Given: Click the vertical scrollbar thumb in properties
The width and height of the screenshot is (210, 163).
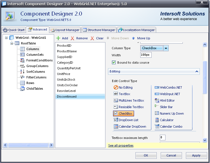Looking at the screenshot, I should pyautogui.click(x=205, y=78).
